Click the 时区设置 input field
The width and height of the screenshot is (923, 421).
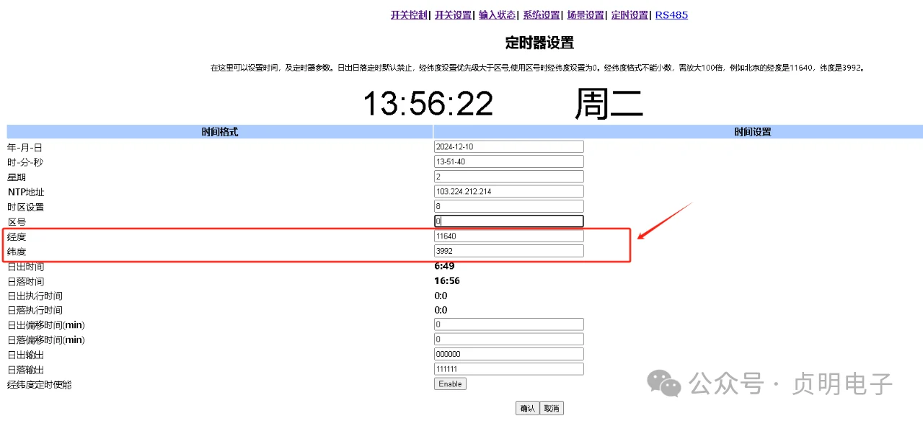pos(509,206)
